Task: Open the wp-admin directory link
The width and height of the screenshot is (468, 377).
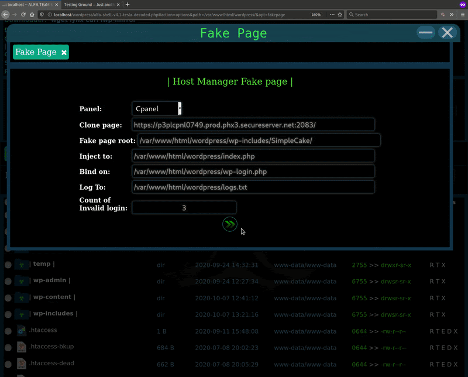Action: [x=50, y=280]
